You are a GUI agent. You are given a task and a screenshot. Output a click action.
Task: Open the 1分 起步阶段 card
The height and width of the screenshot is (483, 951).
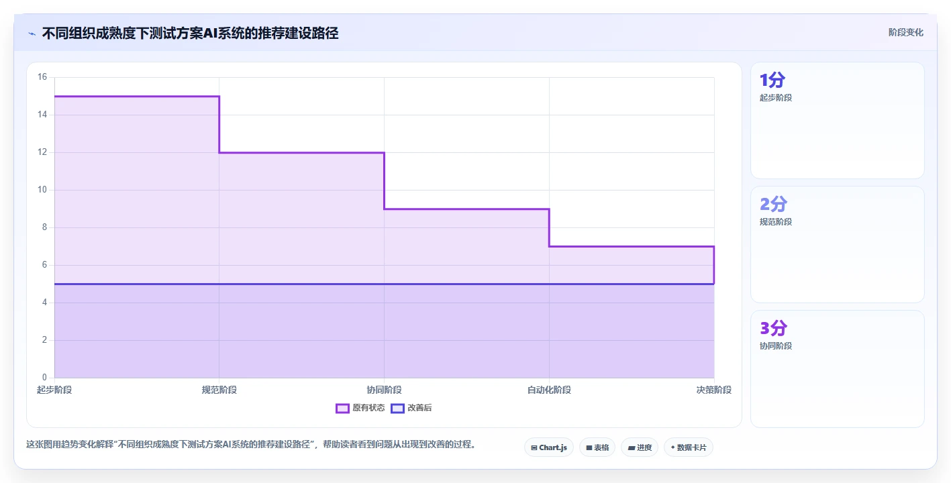click(837, 120)
